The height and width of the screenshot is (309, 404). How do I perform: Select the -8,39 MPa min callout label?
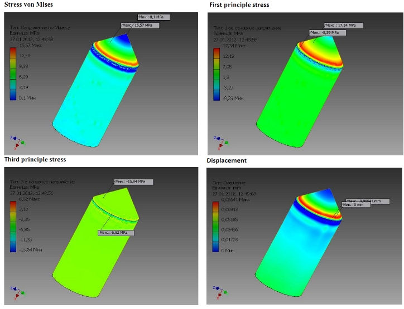tap(328, 33)
